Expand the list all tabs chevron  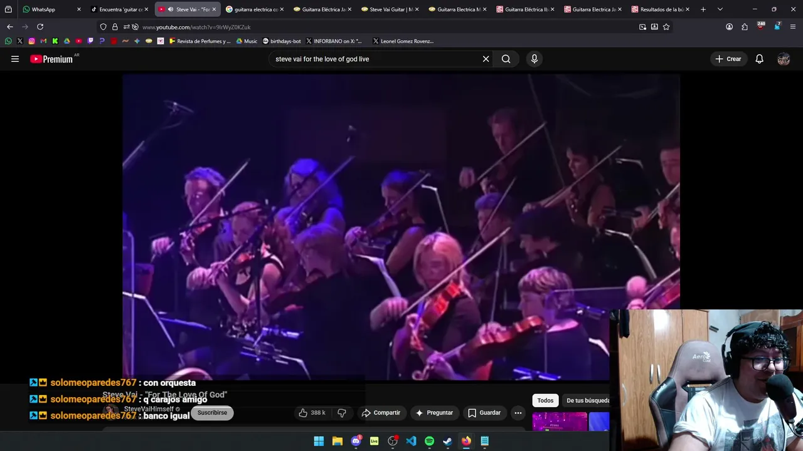[720, 9]
